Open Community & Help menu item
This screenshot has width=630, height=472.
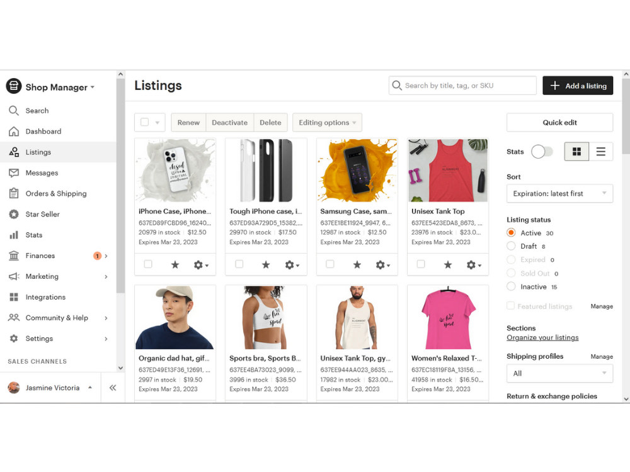pos(58,318)
